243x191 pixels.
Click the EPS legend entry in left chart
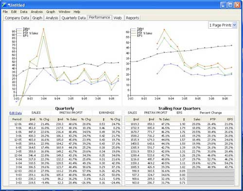(x=26, y=35)
